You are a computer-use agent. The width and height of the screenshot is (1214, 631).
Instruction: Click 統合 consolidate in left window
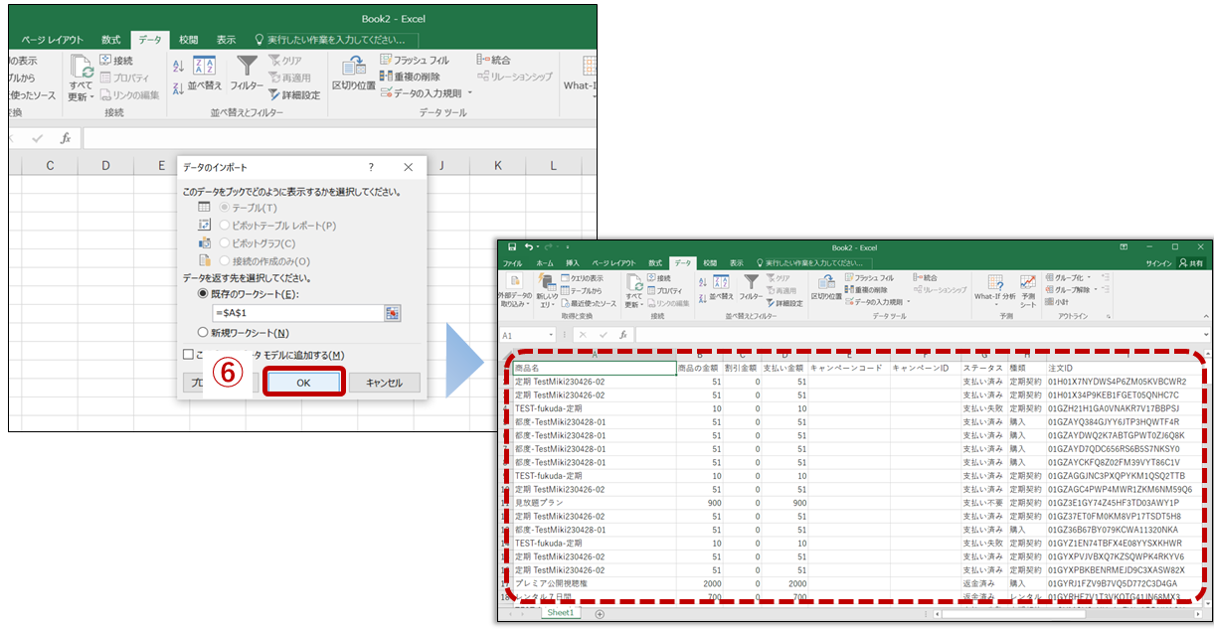(493, 61)
